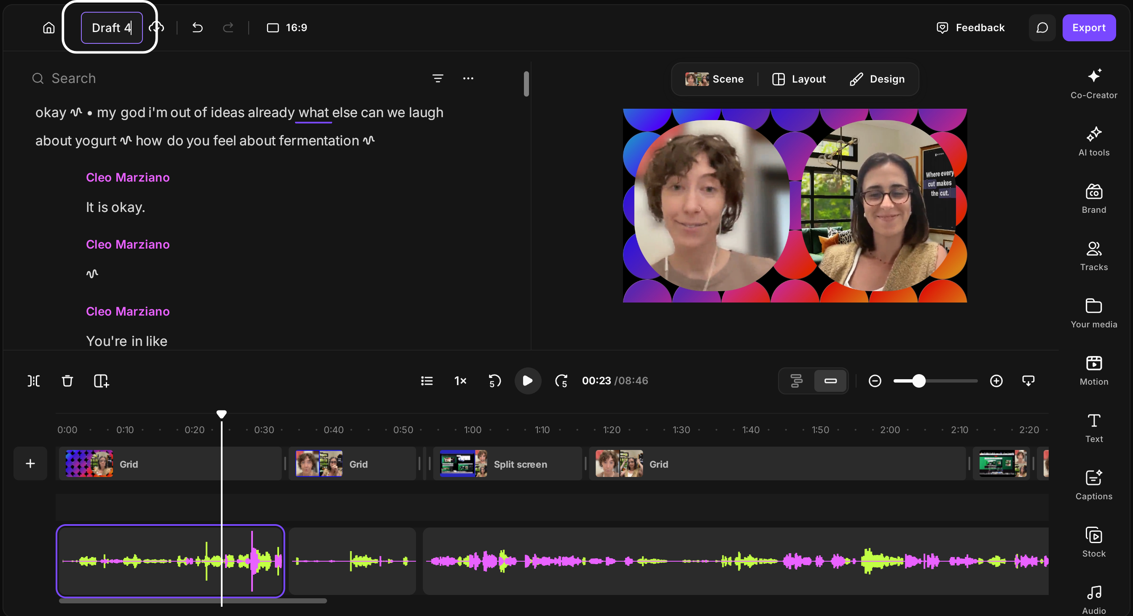
Task: Click the timeline zoom slider handle
Action: click(x=918, y=381)
